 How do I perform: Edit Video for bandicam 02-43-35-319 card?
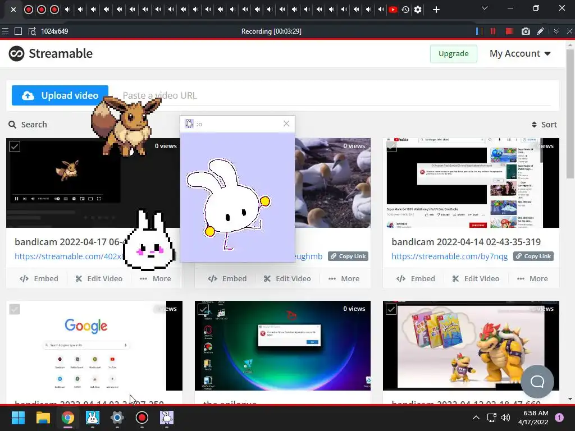(x=476, y=278)
